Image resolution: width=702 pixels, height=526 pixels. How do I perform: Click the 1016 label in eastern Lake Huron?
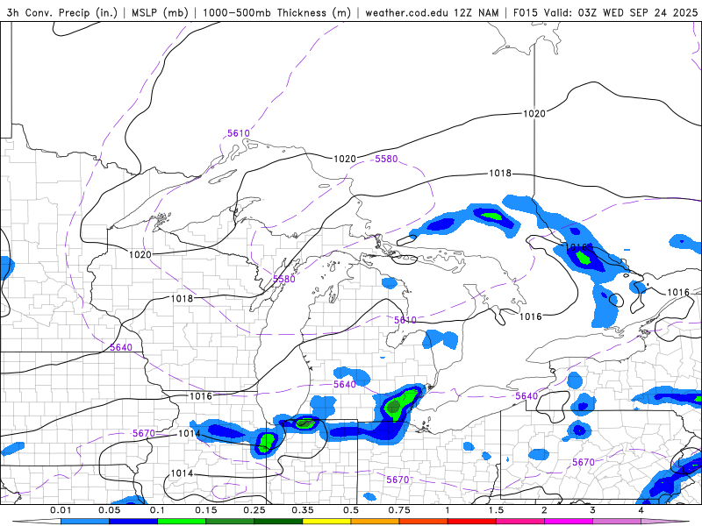coord(531,316)
